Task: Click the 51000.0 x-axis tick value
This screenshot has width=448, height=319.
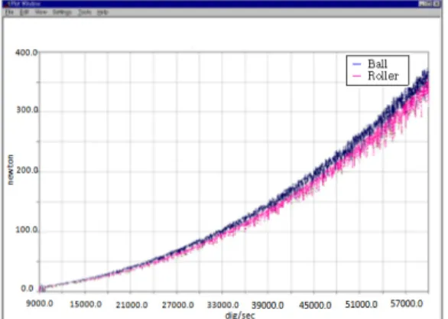Action: point(361,304)
